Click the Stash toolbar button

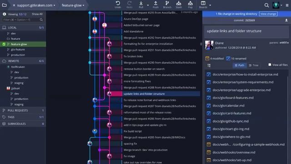coord(179,5)
